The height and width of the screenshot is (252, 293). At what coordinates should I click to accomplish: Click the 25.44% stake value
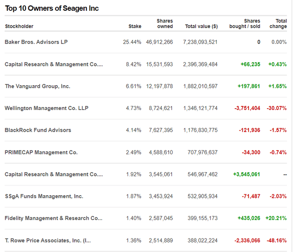[x=132, y=42]
